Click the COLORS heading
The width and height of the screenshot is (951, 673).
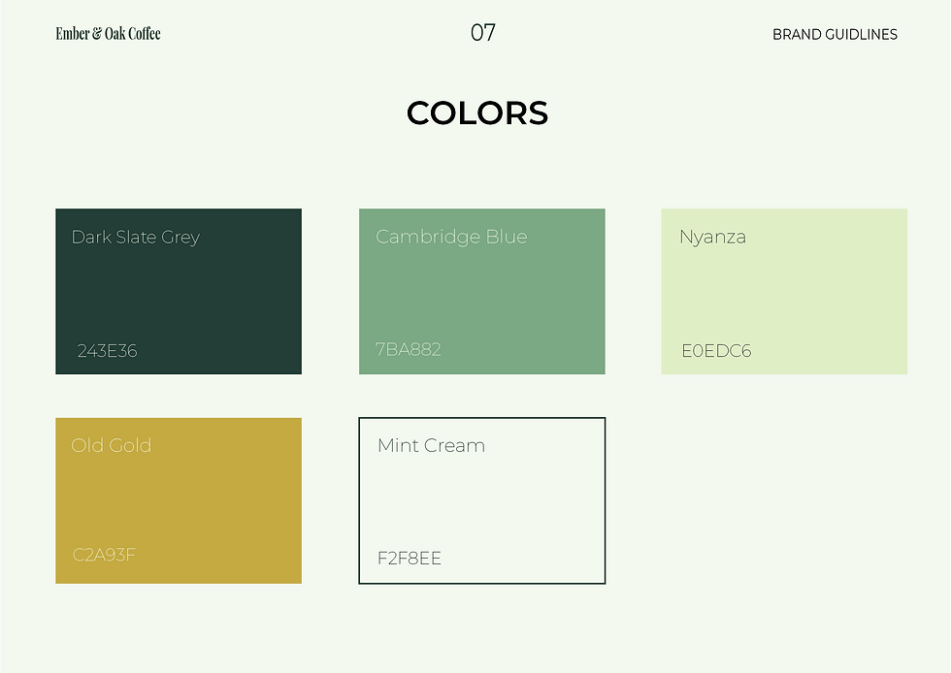(477, 113)
